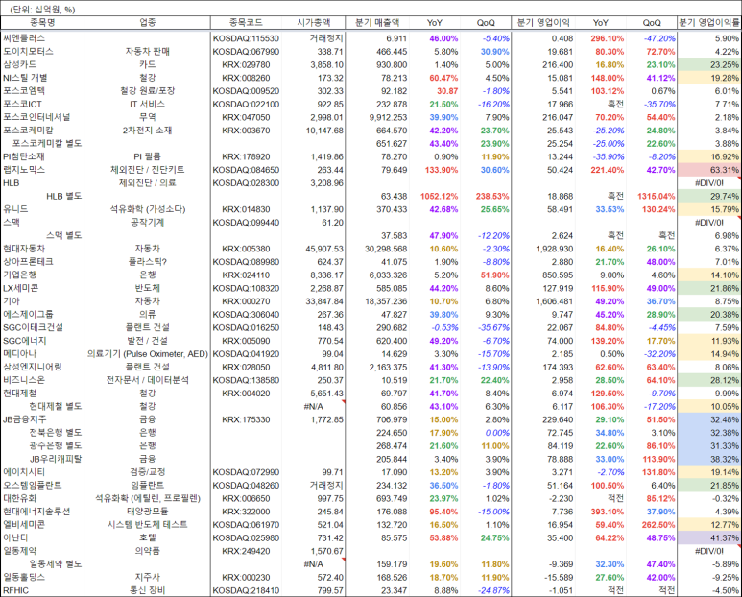Select the "플라스틱?" industry cell
The height and width of the screenshot is (597, 742).
click(x=147, y=262)
